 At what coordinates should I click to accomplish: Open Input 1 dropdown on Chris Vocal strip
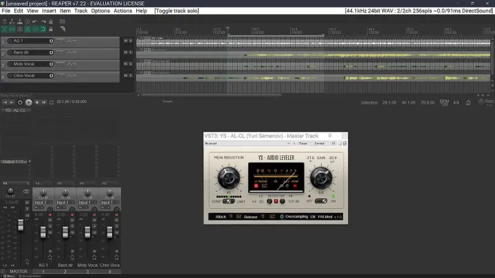109,202
